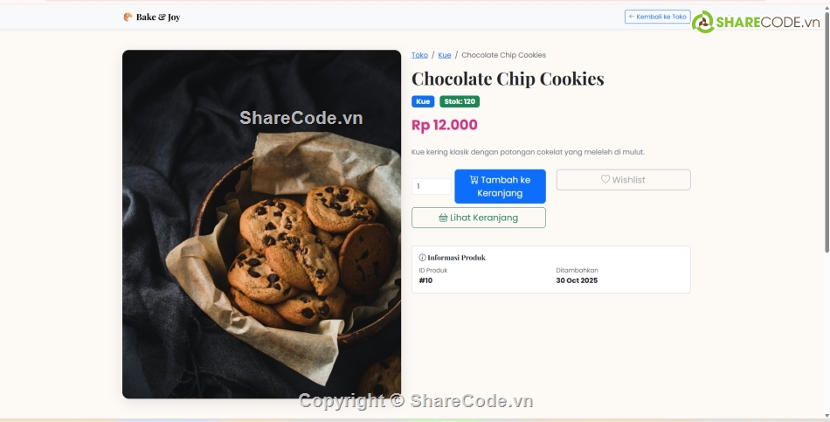Click the heart icon on Wishlist button
830x422 pixels.
[x=605, y=179]
